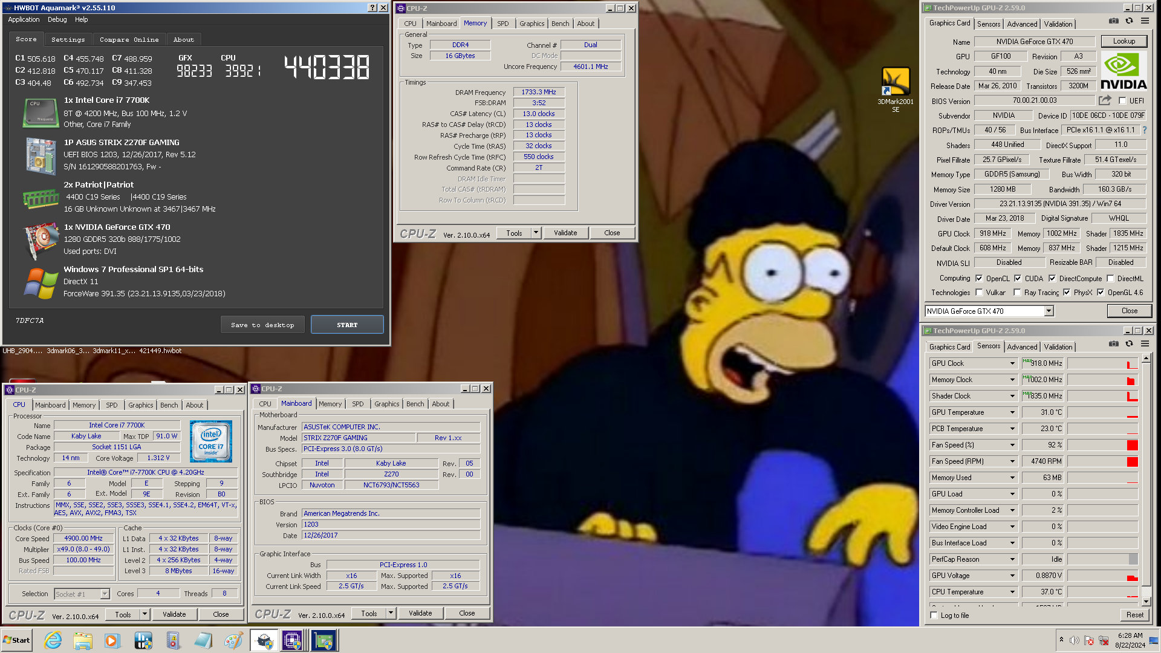
Task: Switch to the SPD tab in the CPU-Z Memory window
Action: (503, 24)
